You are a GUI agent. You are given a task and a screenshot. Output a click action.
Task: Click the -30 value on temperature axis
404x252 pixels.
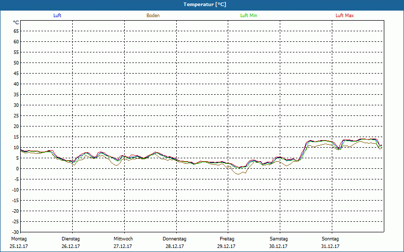(16, 232)
